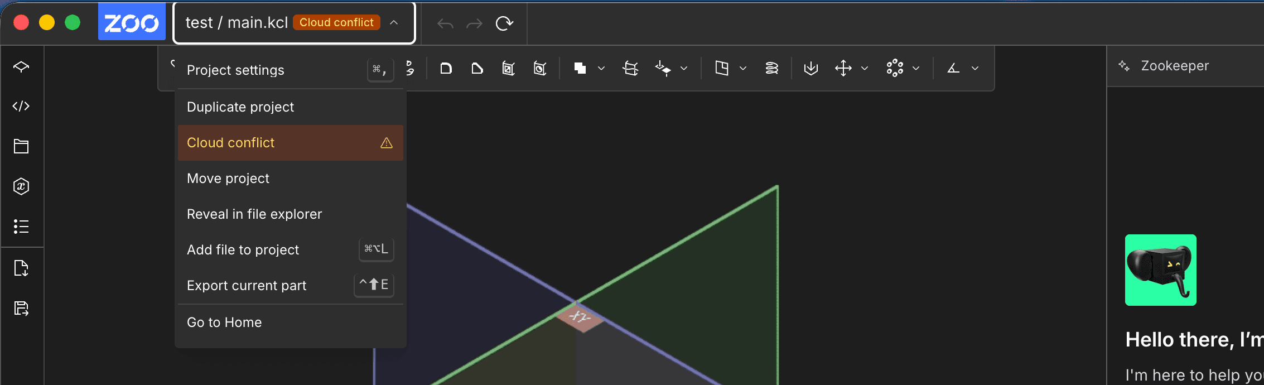Expand the angle measure dropdown arrow
This screenshot has height=385, width=1264.
click(x=975, y=68)
